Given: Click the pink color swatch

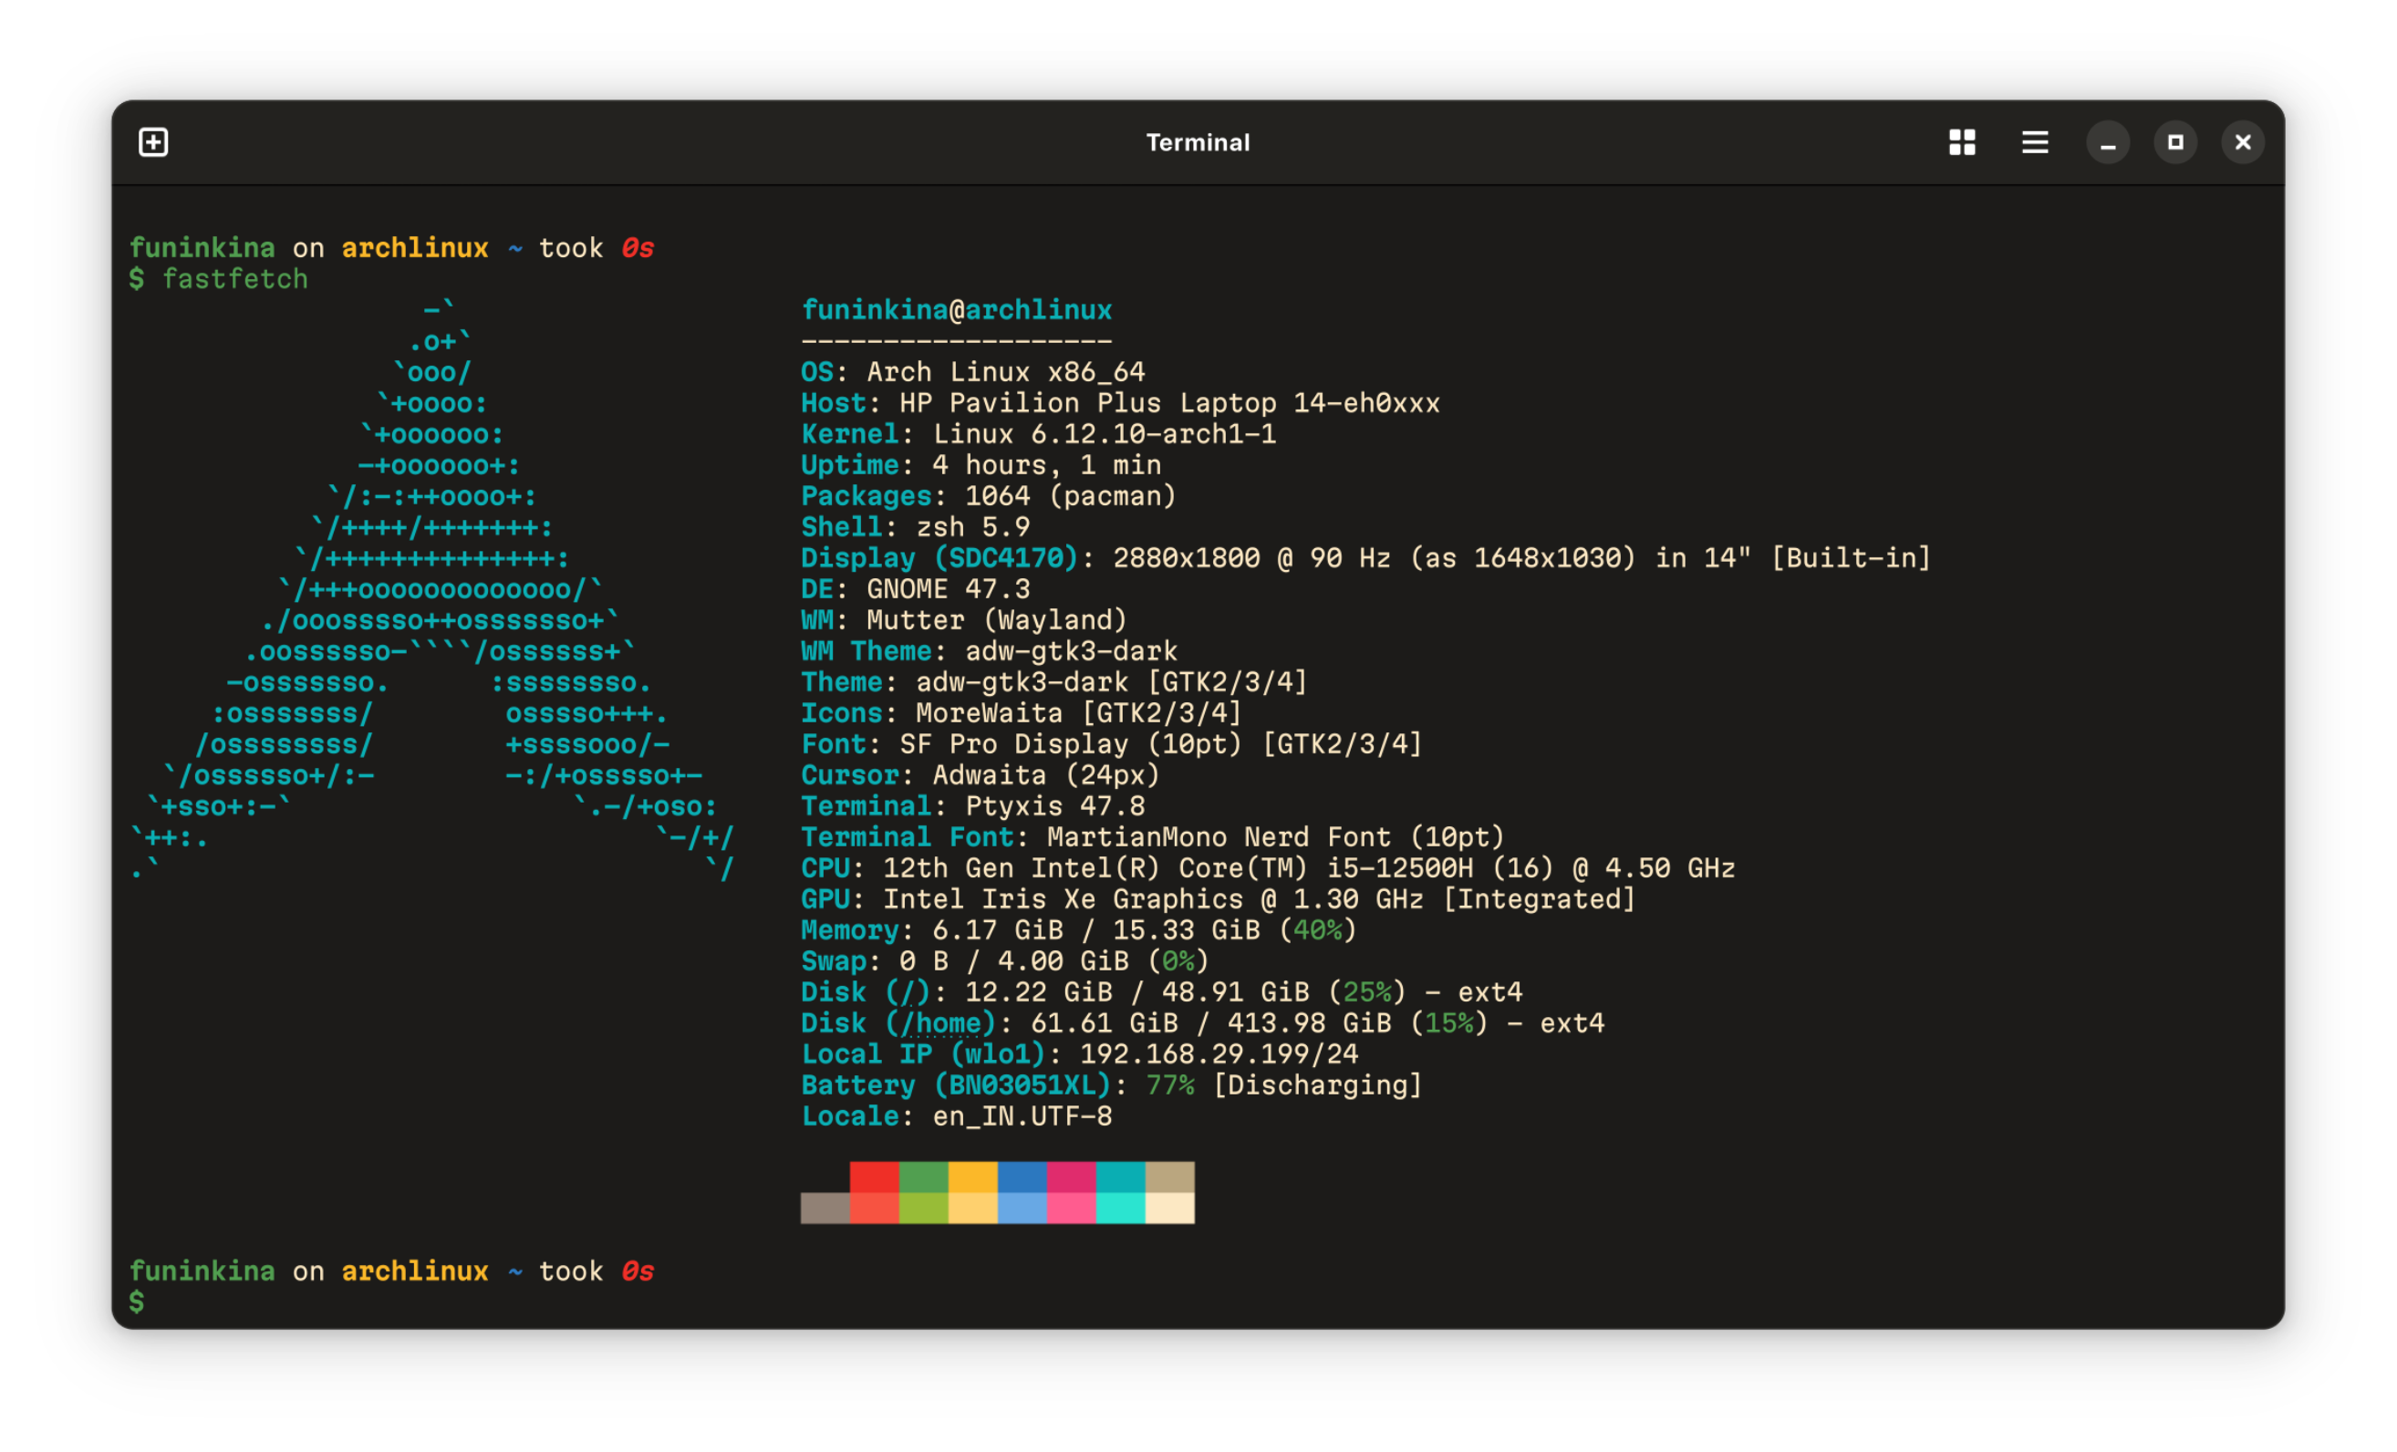Looking at the screenshot, I should pyautogui.click(x=1071, y=1192).
